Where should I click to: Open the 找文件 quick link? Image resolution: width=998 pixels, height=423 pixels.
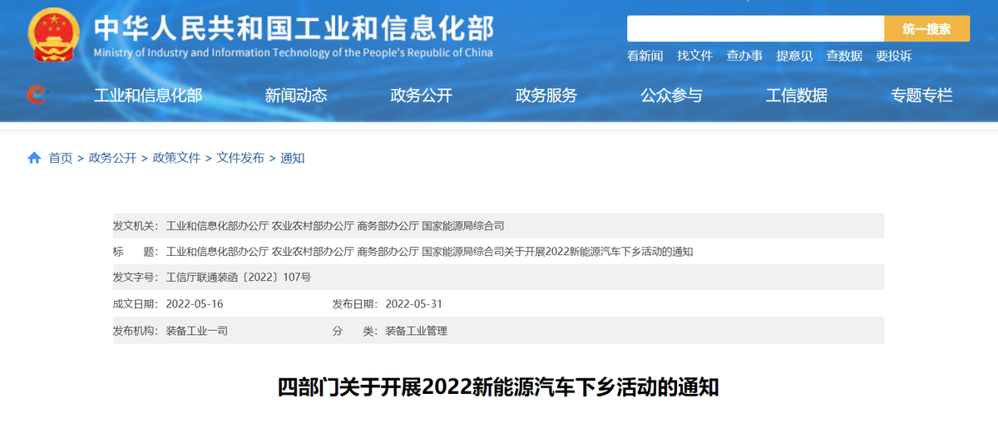(694, 56)
